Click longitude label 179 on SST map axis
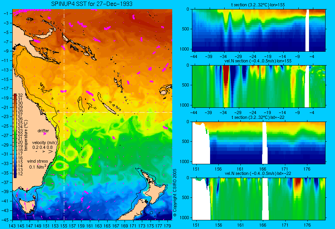 coord(167,225)
